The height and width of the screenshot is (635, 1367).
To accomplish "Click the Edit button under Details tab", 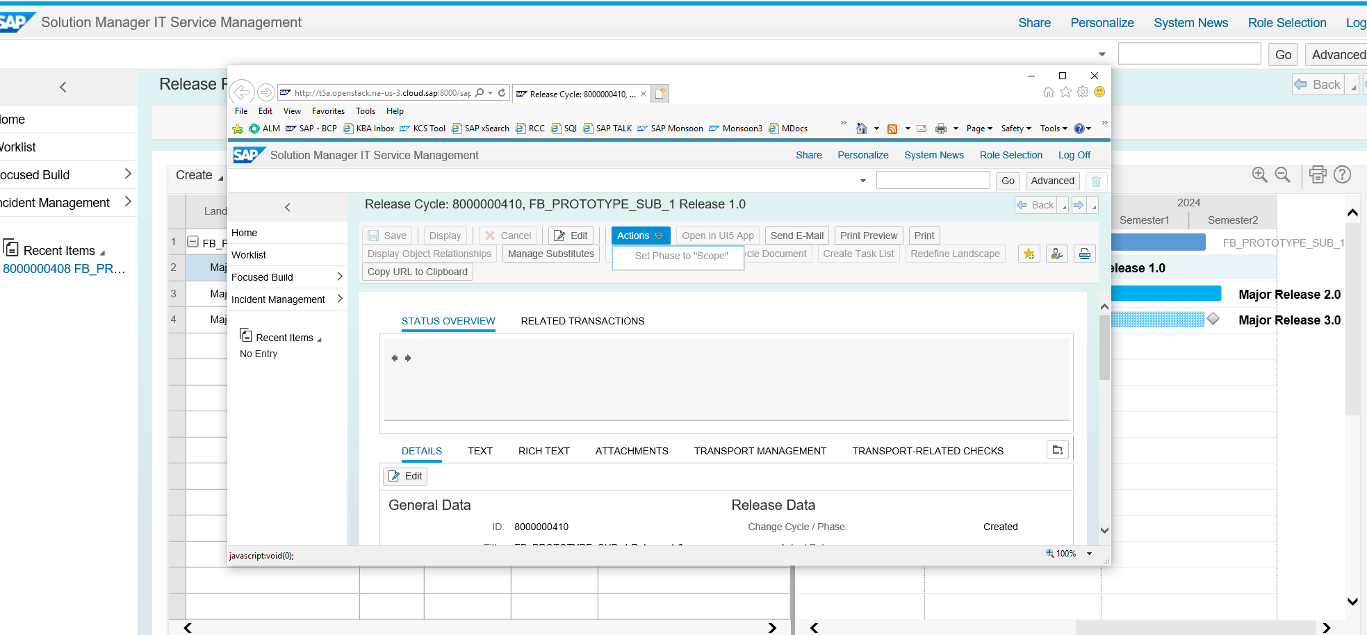I will coord(405,476).
